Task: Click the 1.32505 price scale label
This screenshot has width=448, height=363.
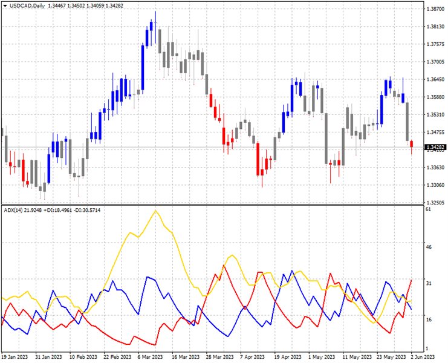Action: (435, 203)
